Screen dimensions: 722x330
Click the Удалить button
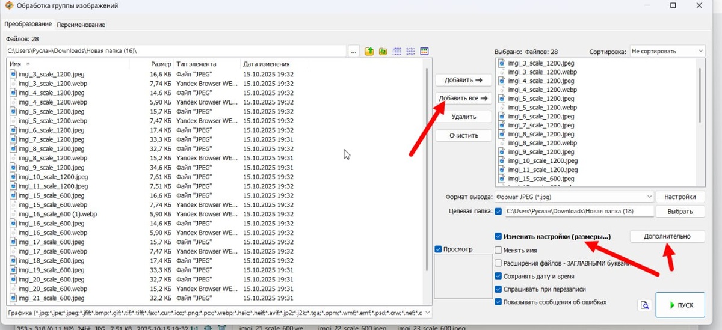pyautogui.click(x=463, y=117)
